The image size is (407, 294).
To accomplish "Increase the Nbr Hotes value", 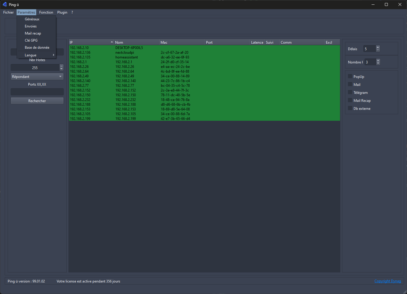I will [x=61, y=66].
